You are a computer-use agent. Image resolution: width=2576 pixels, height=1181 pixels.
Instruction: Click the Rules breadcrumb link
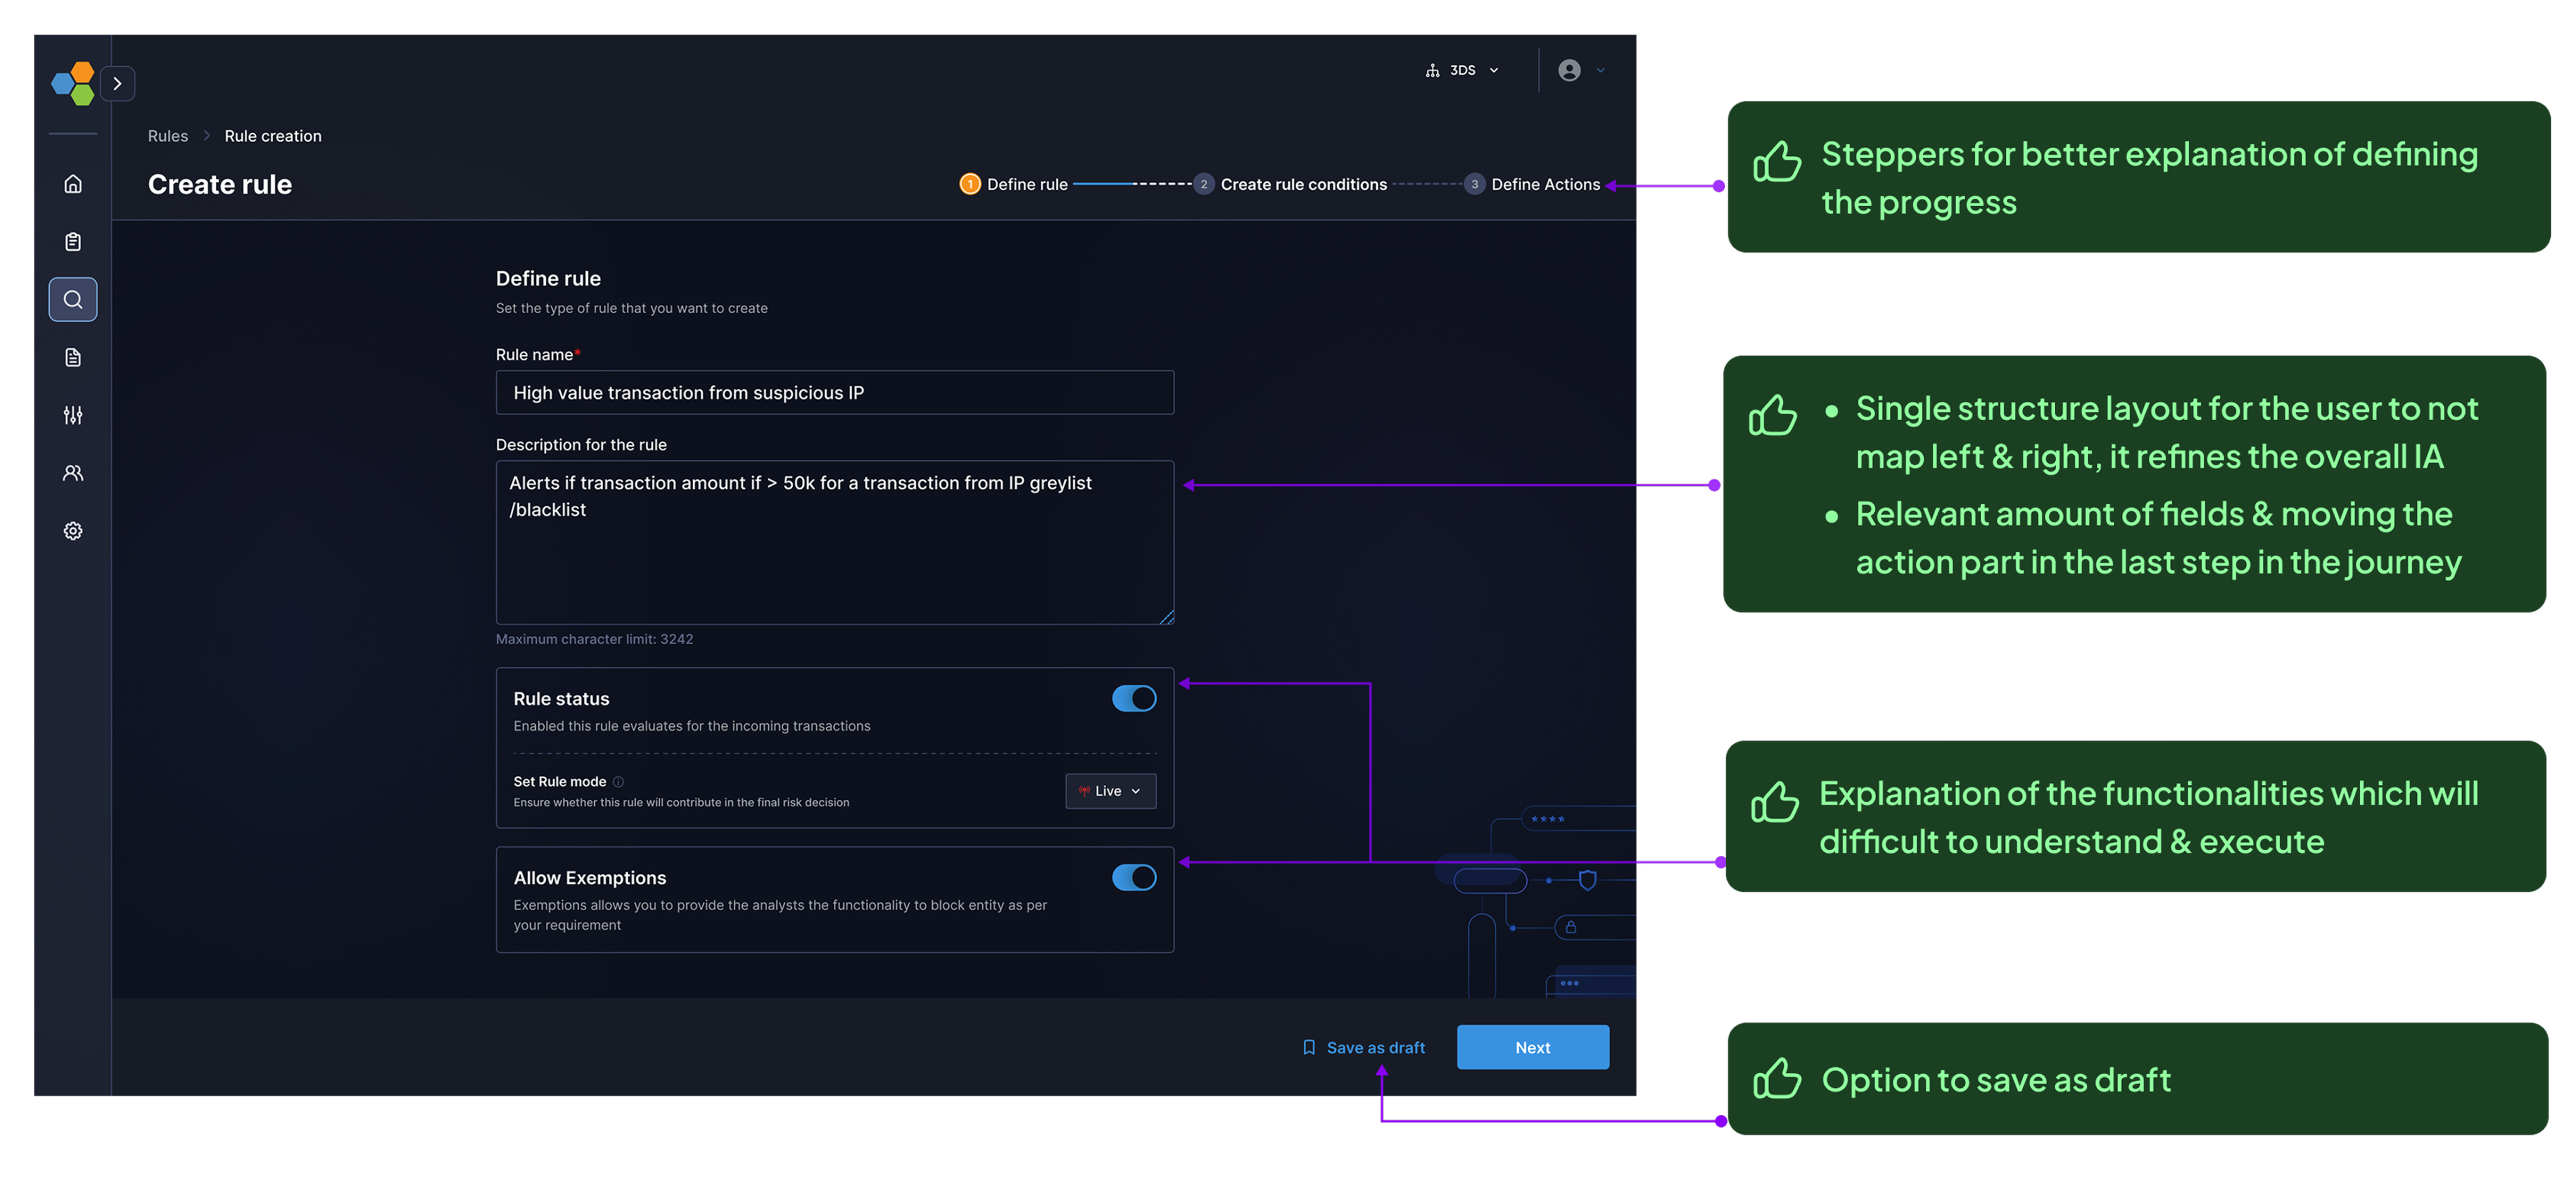click(x=168, y=136)
